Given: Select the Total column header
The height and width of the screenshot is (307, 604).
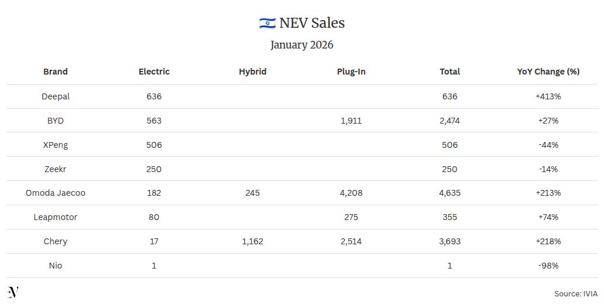Looking at the screenshot, I should tap(450, 72).
